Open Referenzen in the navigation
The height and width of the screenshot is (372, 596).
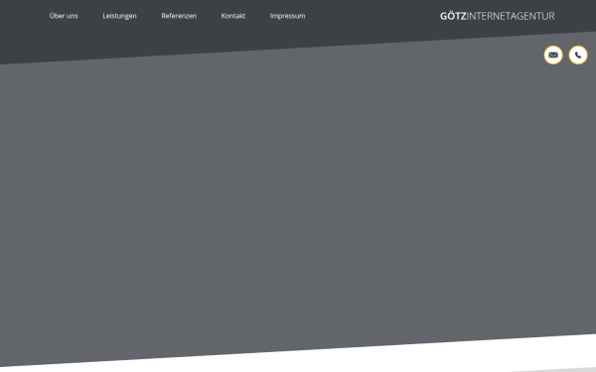[179, 16]
